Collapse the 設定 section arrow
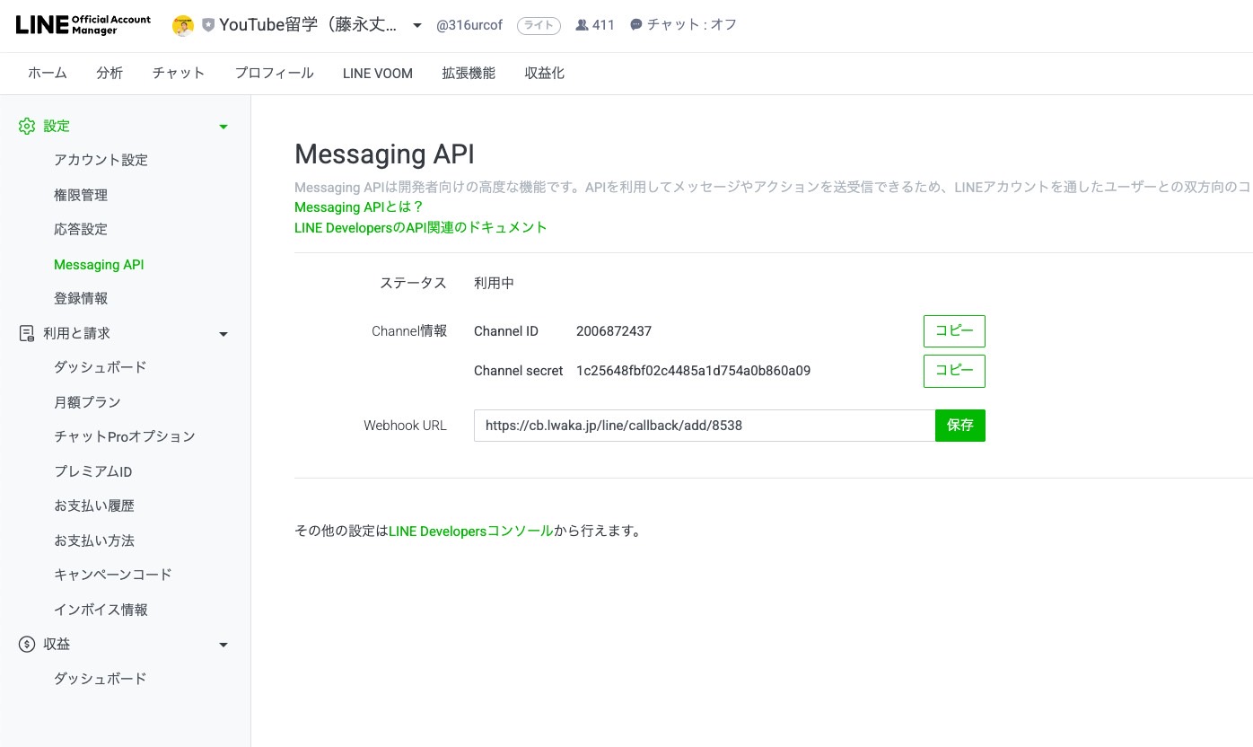Viewport: 1253px width, 747px height. (223, 127)
